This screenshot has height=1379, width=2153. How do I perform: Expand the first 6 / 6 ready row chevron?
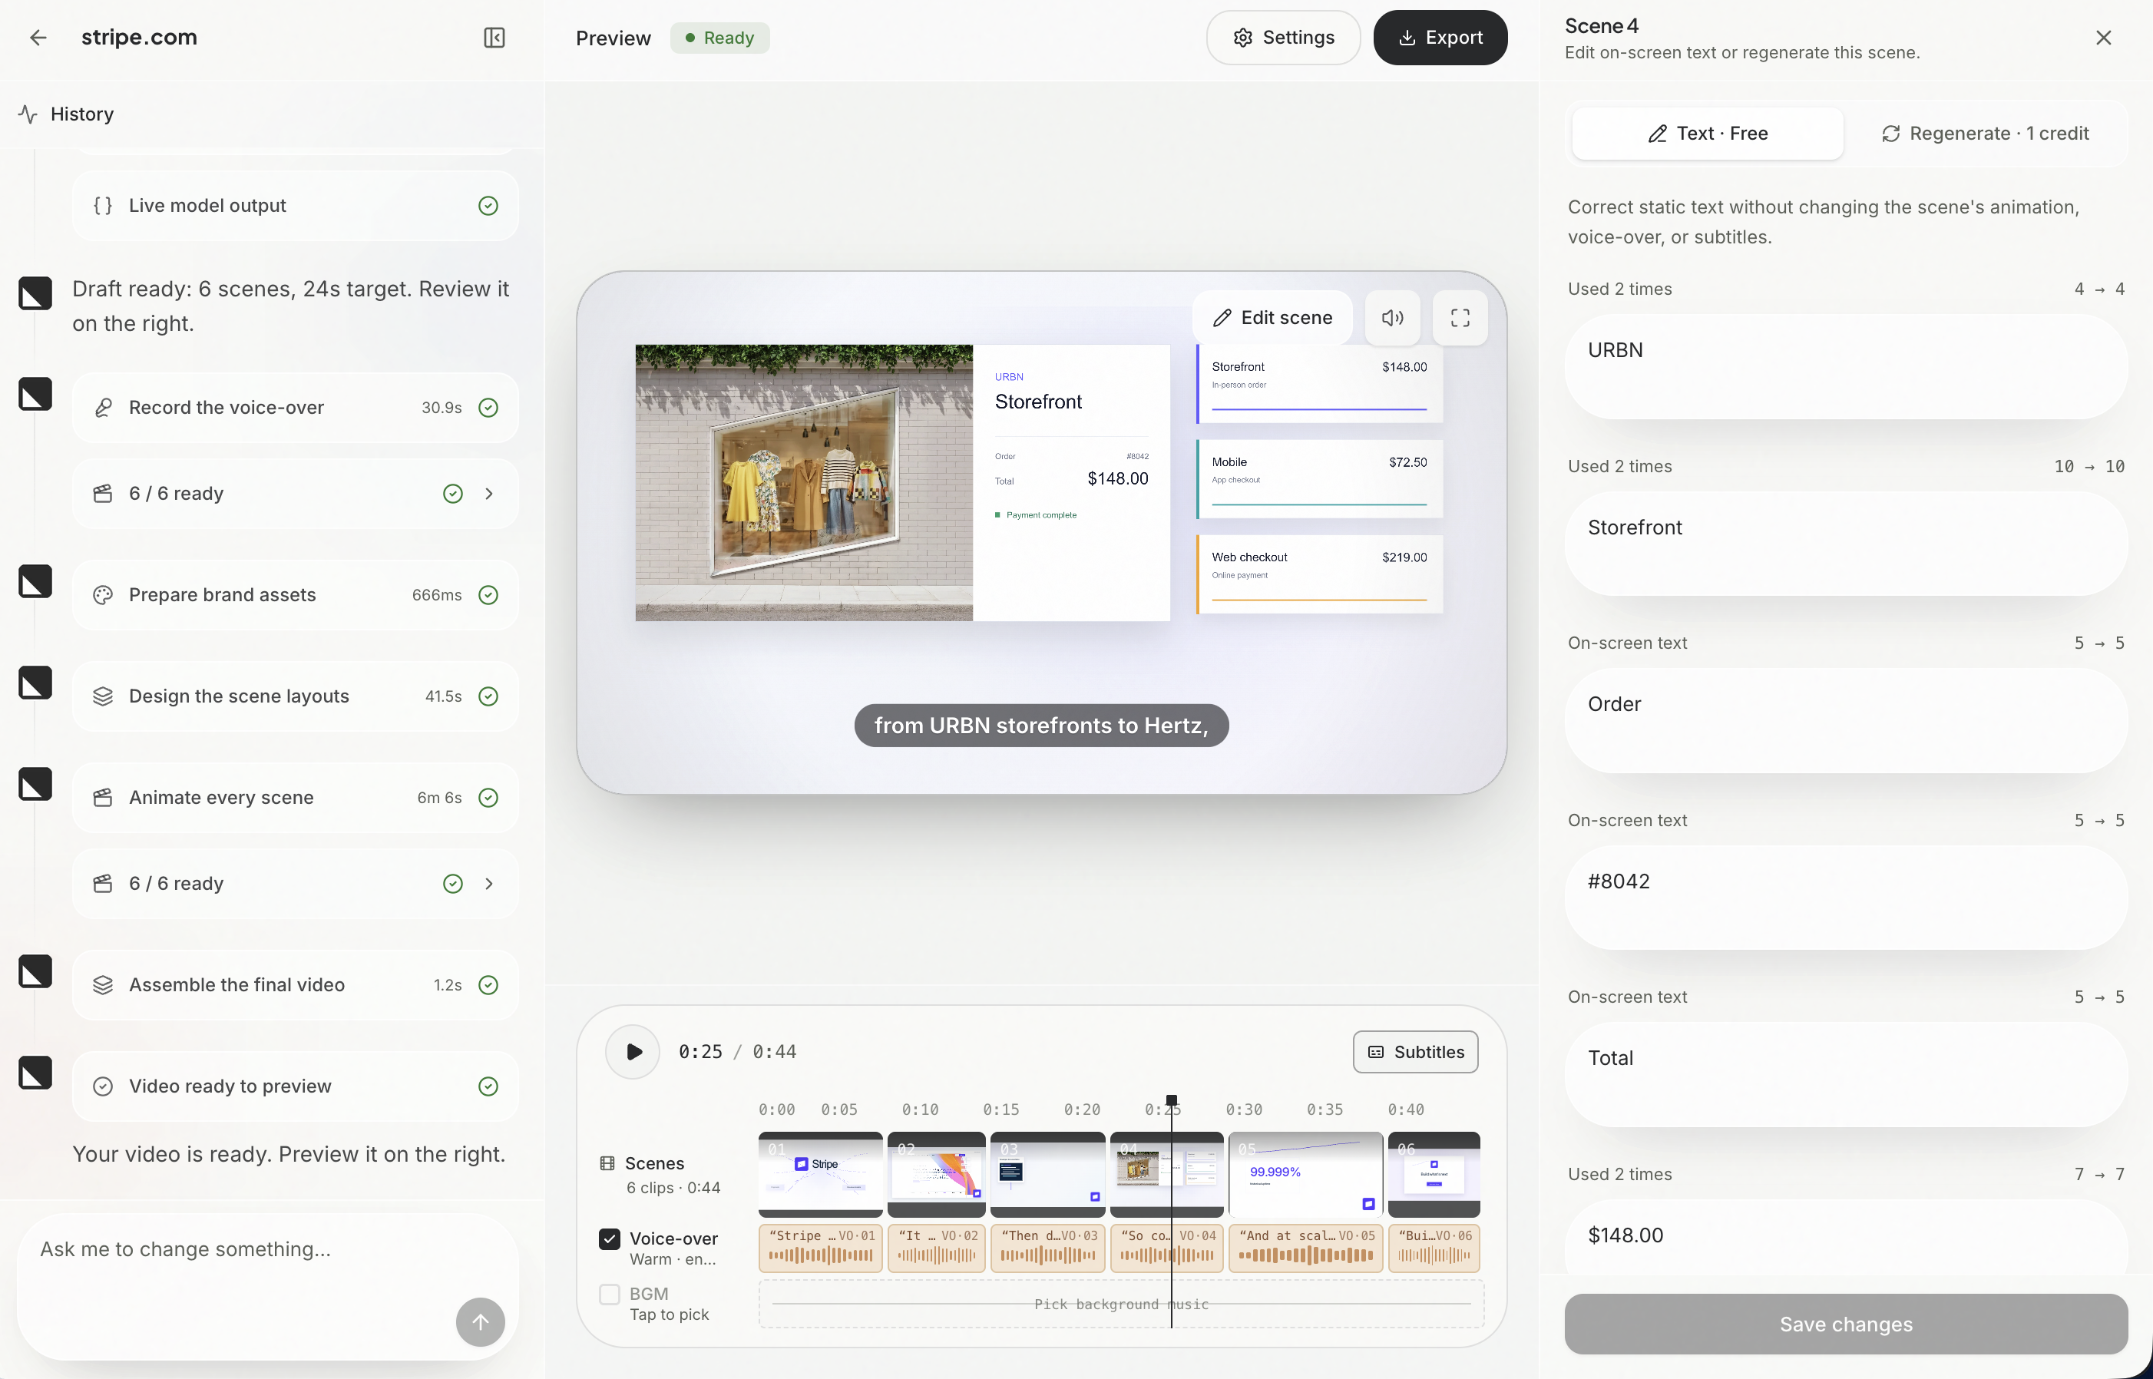pyautogui.click(x=489, y=494)
